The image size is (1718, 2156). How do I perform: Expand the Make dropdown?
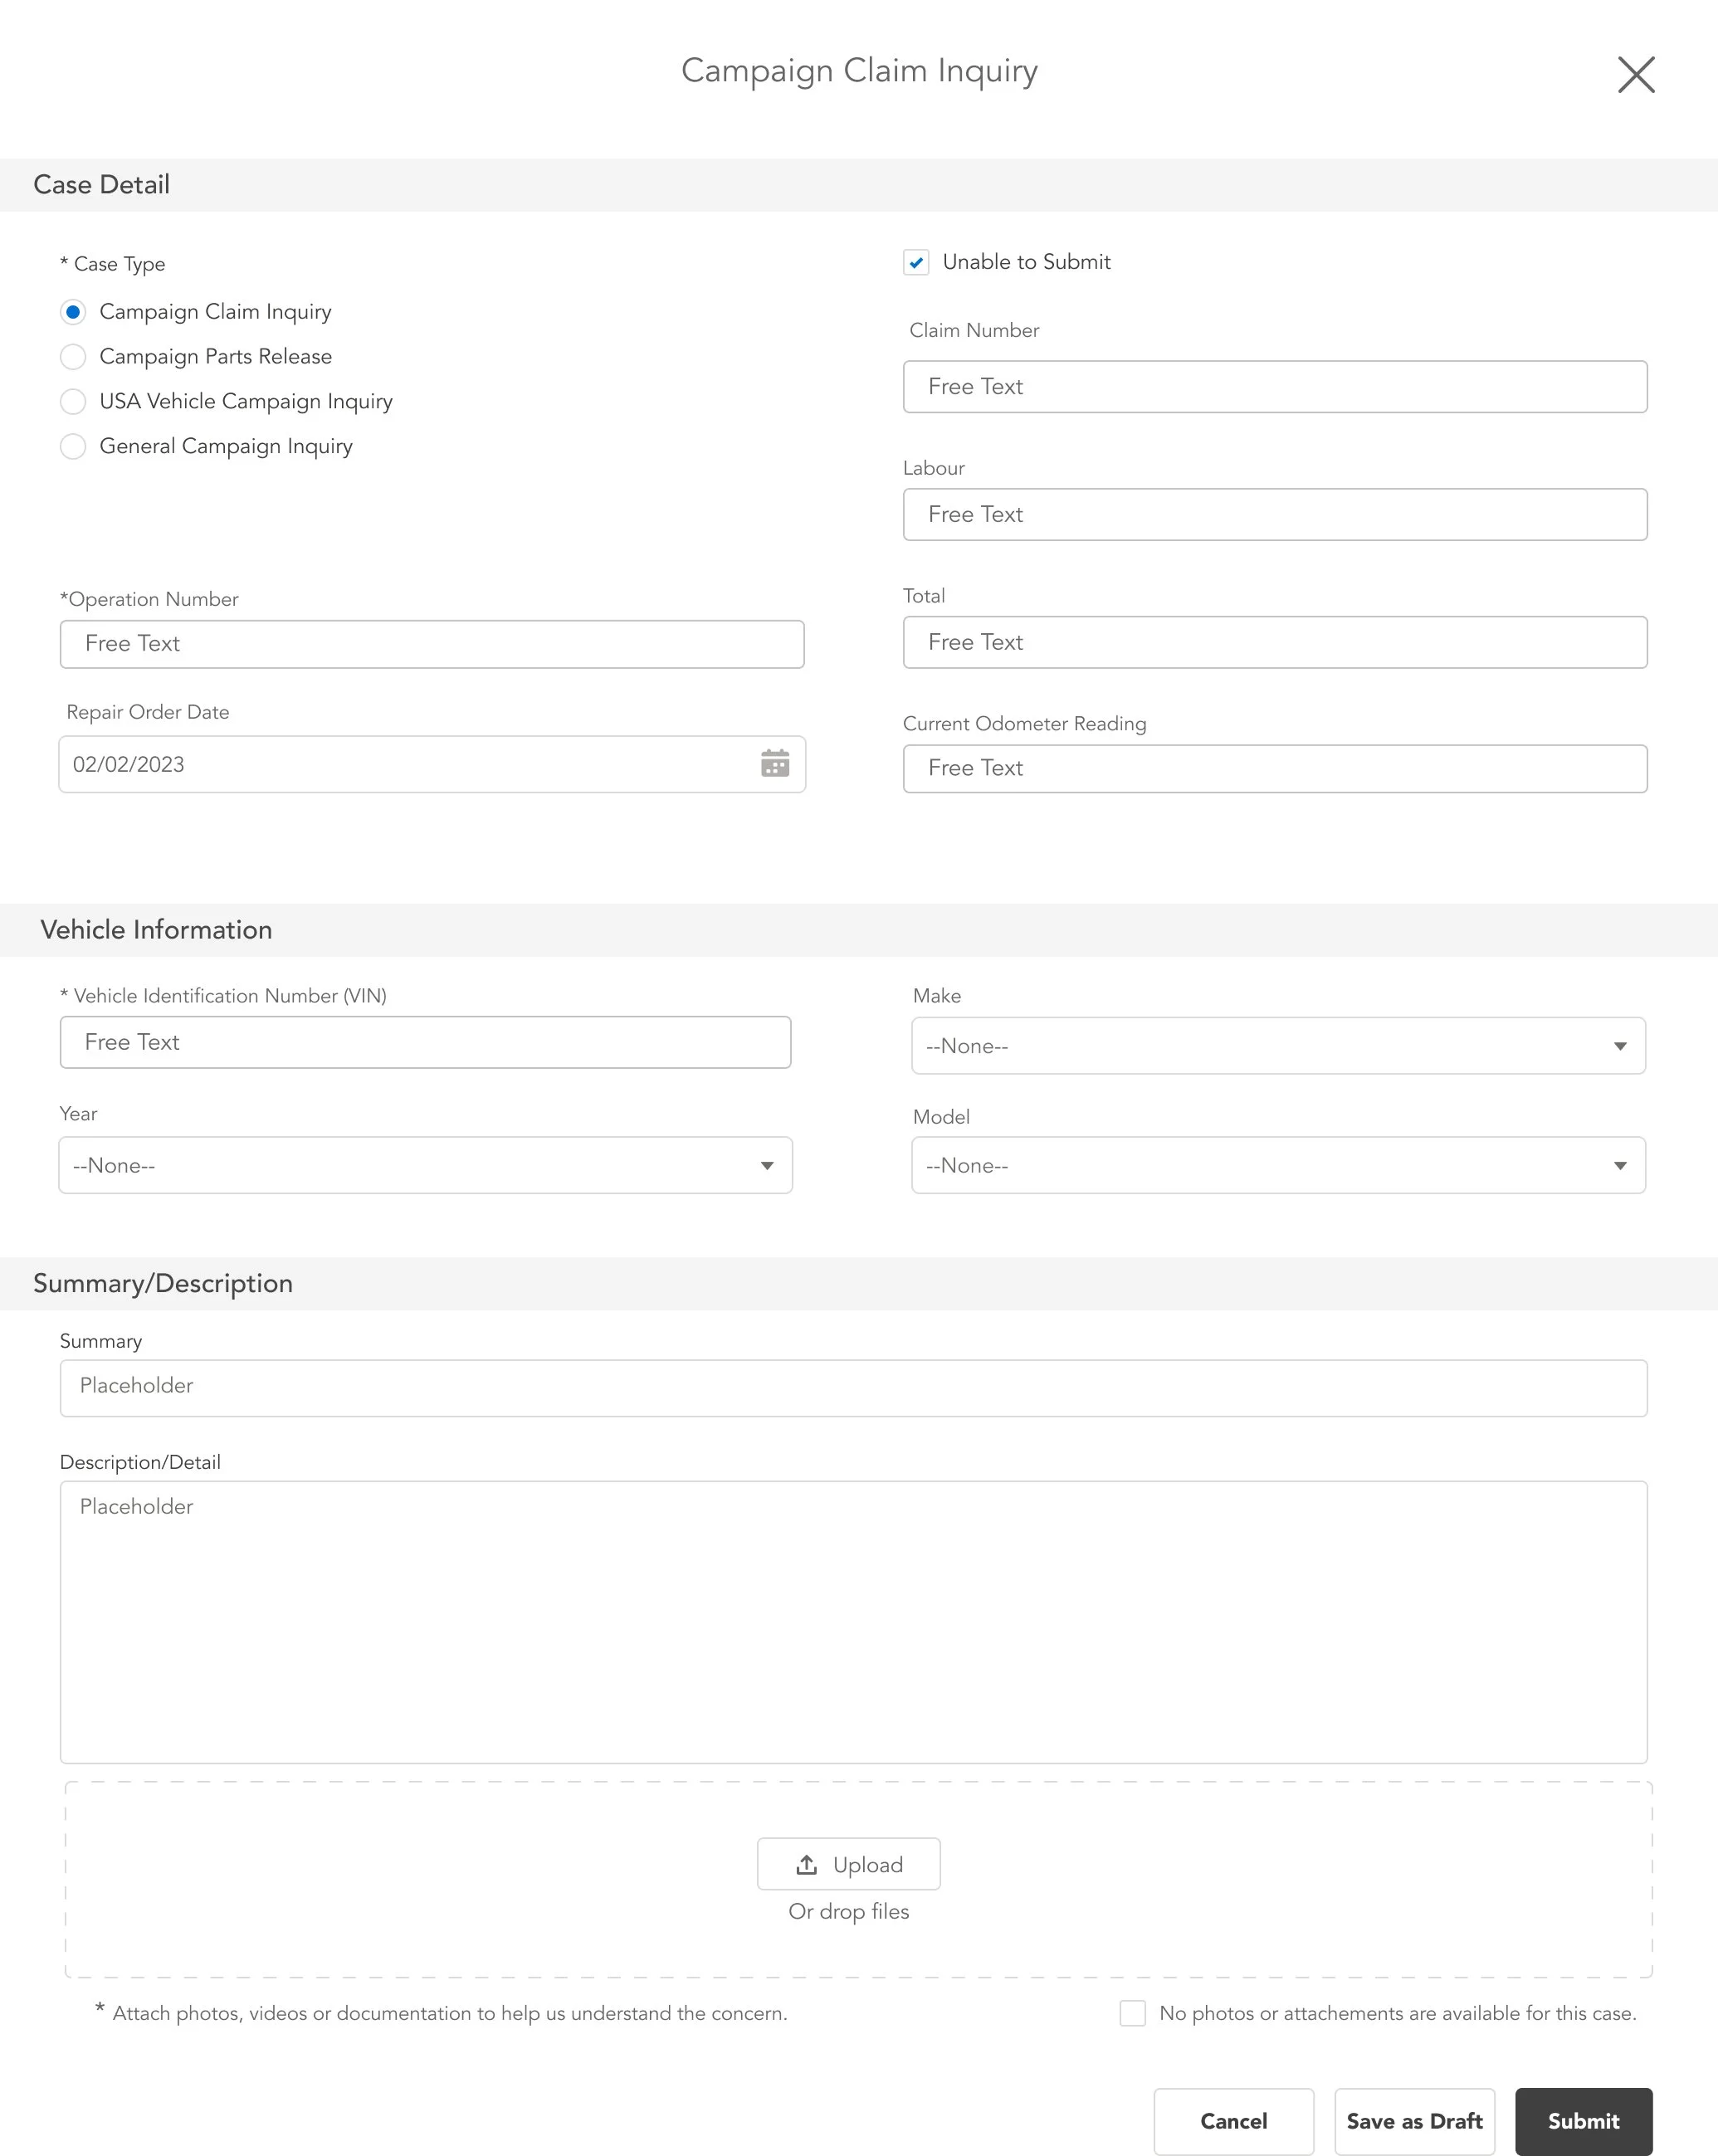click(1277, 1046)
